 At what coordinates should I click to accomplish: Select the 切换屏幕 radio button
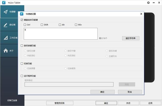(x=25, y=68)
